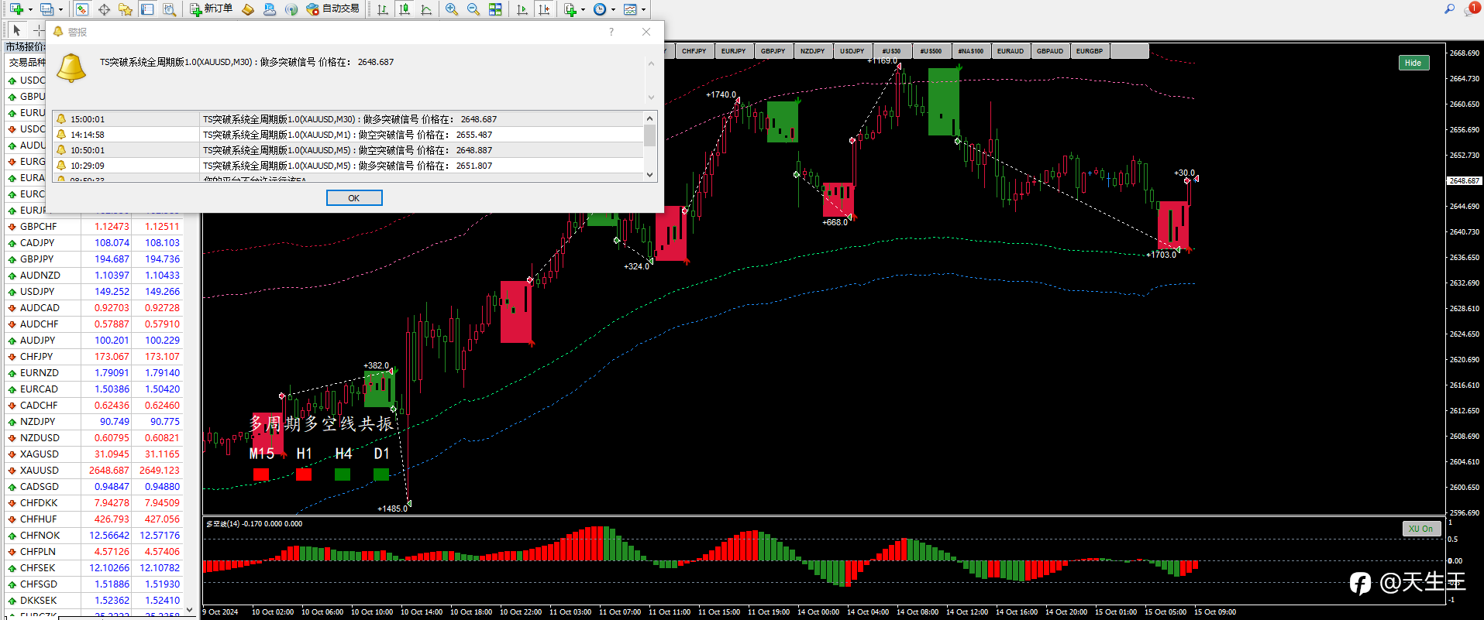Click the Hide button on the chart
1484x620 pixels.
pyautogui.click(x=1413, y=63)
